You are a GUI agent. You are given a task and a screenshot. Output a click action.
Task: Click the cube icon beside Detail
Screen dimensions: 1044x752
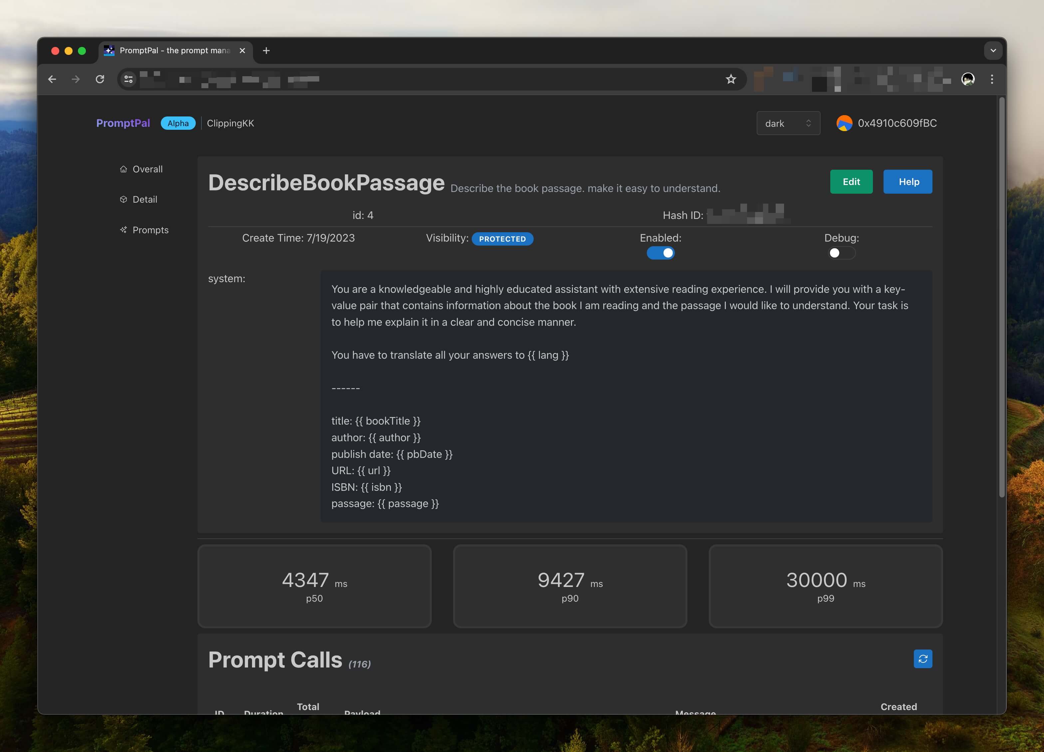click(124, 199)
